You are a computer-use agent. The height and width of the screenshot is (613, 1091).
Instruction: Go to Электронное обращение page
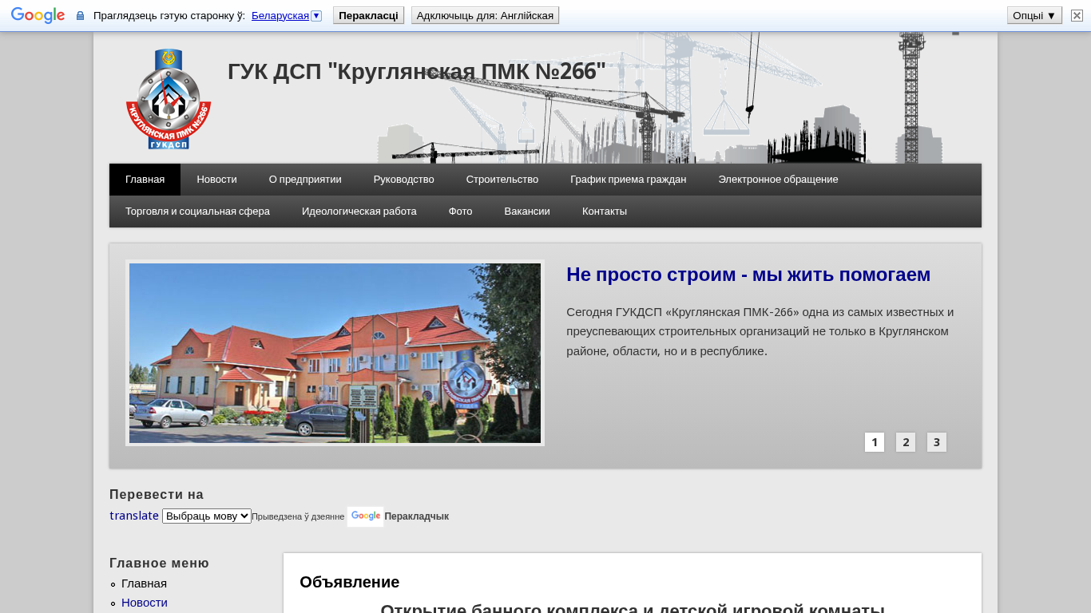coord(777,180)
